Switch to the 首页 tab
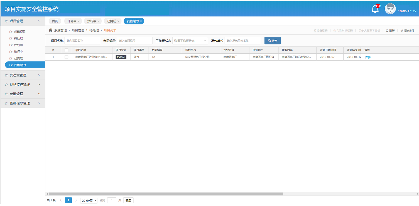419x206 pixels. 55,21
